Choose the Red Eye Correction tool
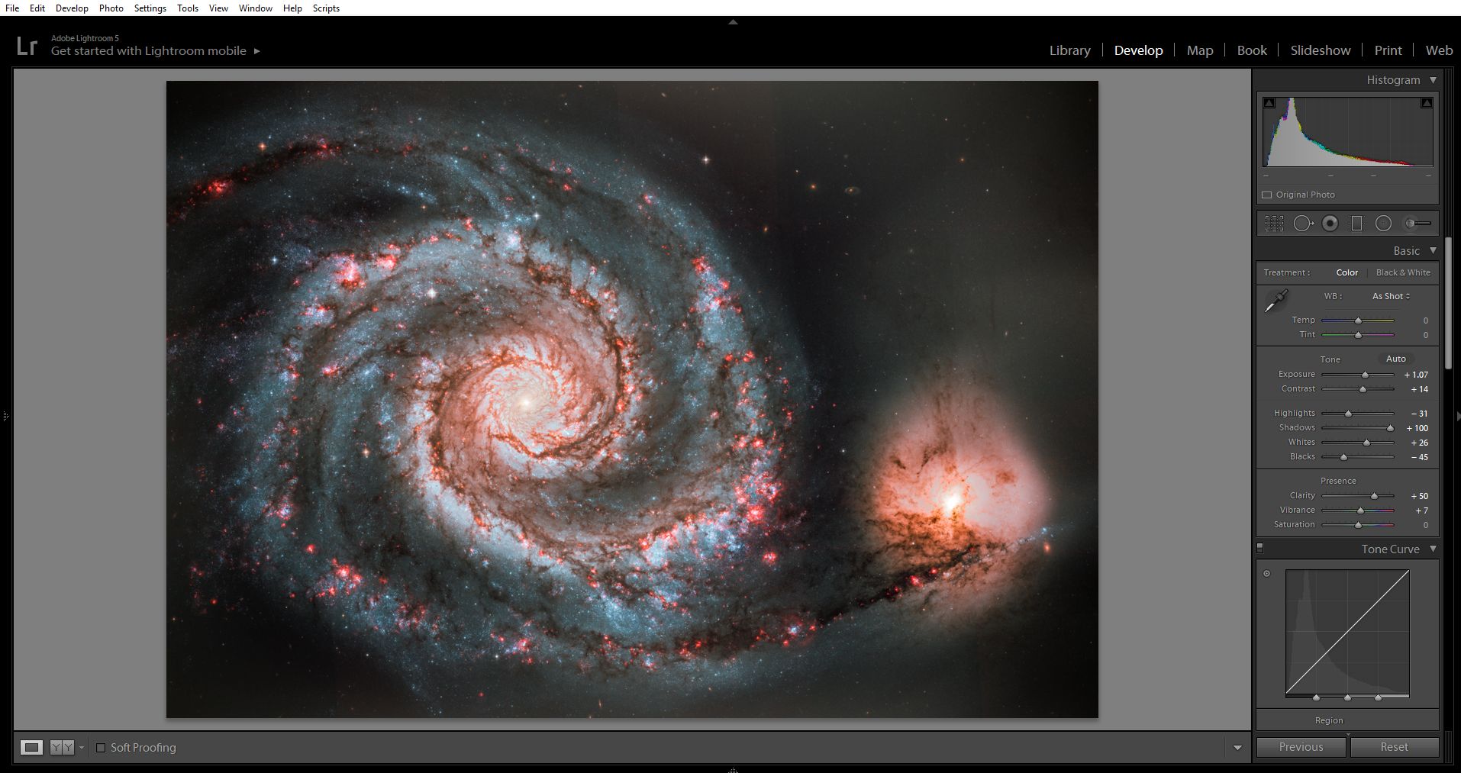1461x773 pixels. pos(1330,224)
